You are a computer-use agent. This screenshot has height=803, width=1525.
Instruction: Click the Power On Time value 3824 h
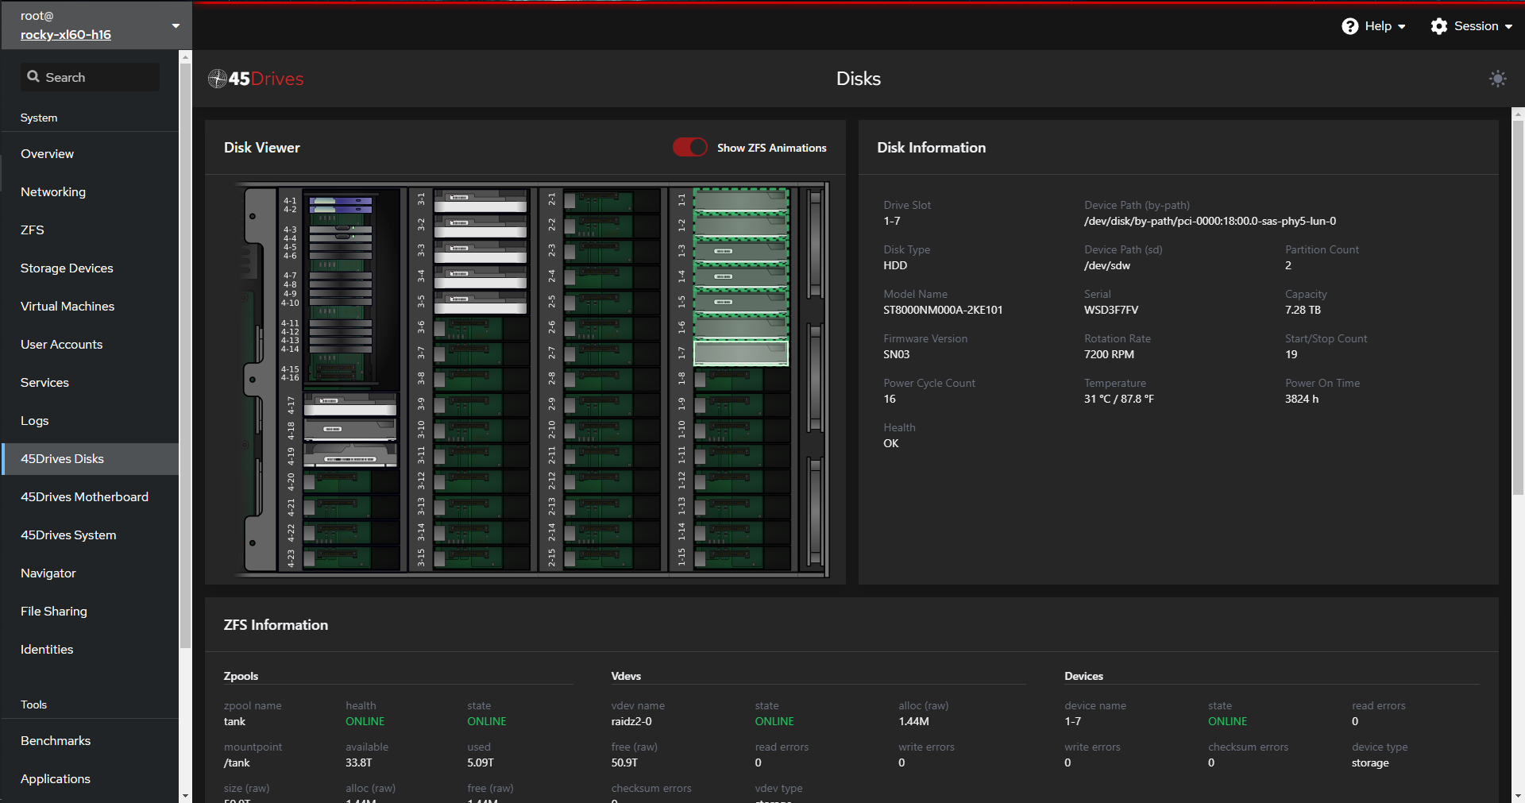[x=1302, y=400]
